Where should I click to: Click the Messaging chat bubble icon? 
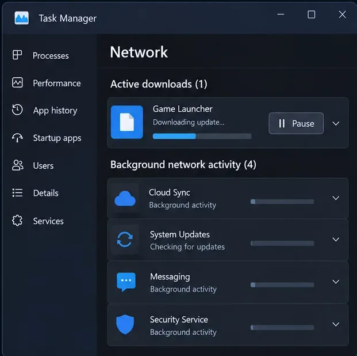[126, 282]
